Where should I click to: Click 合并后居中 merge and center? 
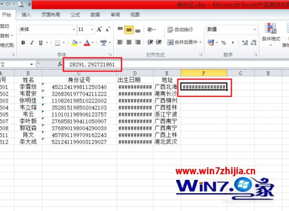pos(183,42)
